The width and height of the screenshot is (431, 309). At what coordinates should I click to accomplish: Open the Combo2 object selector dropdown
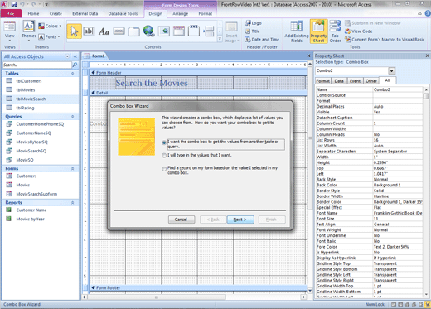(x=392, y=71)
